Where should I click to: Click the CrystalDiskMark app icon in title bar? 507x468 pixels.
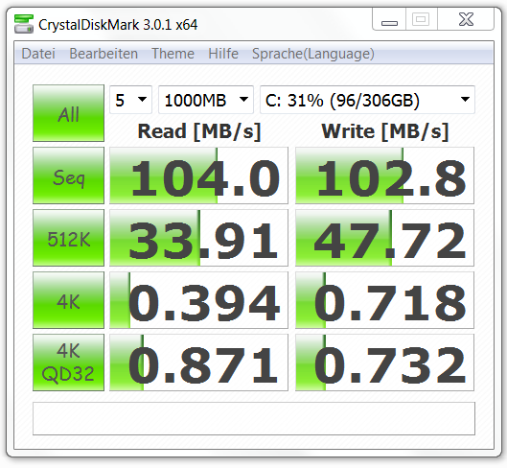[24, 24]
